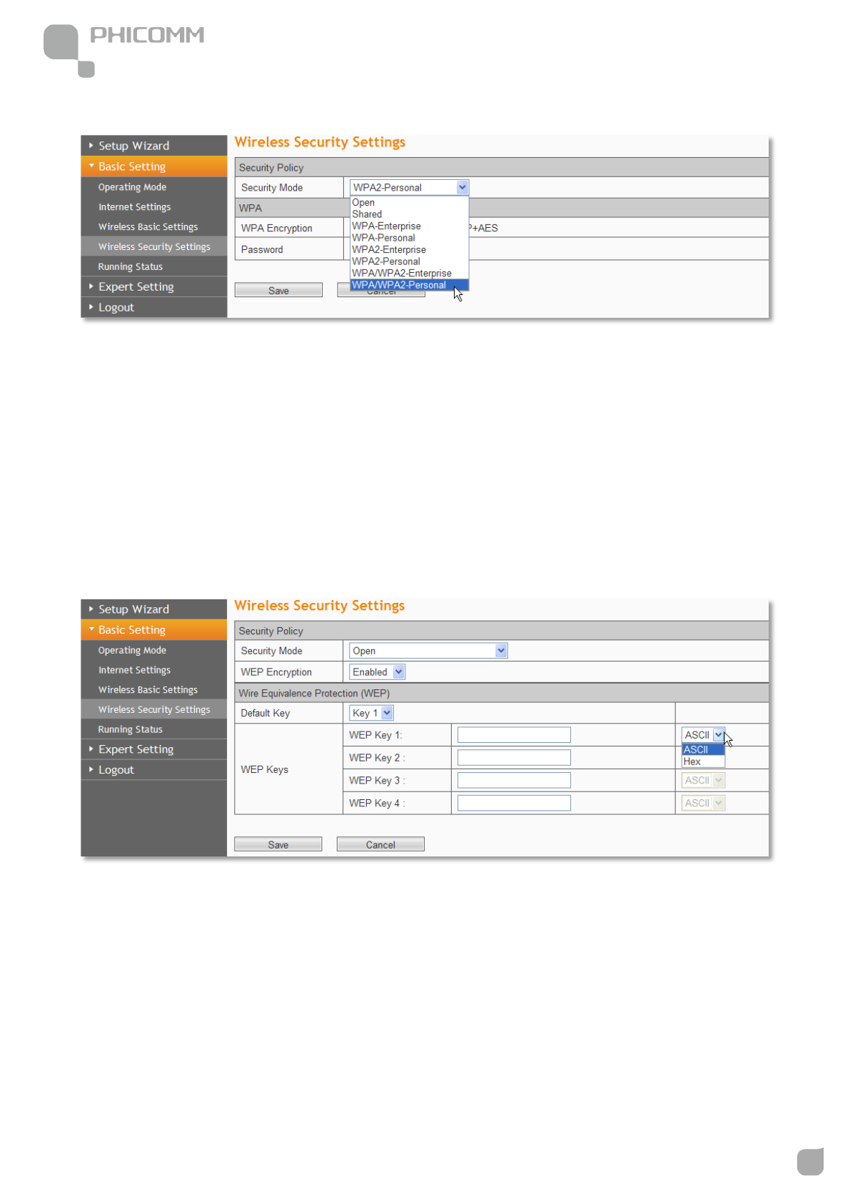Image resolution: width=850 pixels, height=1200 pixels.
Task: Choose WPA/WPA2-Enterprise from the security mode list
Action: [409, 274]
